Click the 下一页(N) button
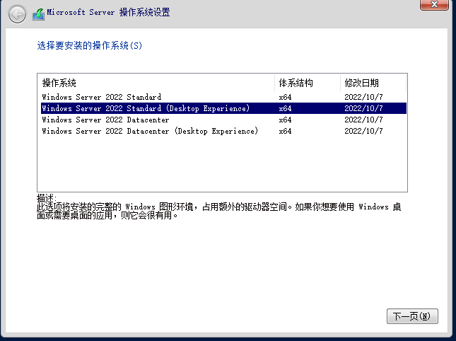 [x=412, y=316]
